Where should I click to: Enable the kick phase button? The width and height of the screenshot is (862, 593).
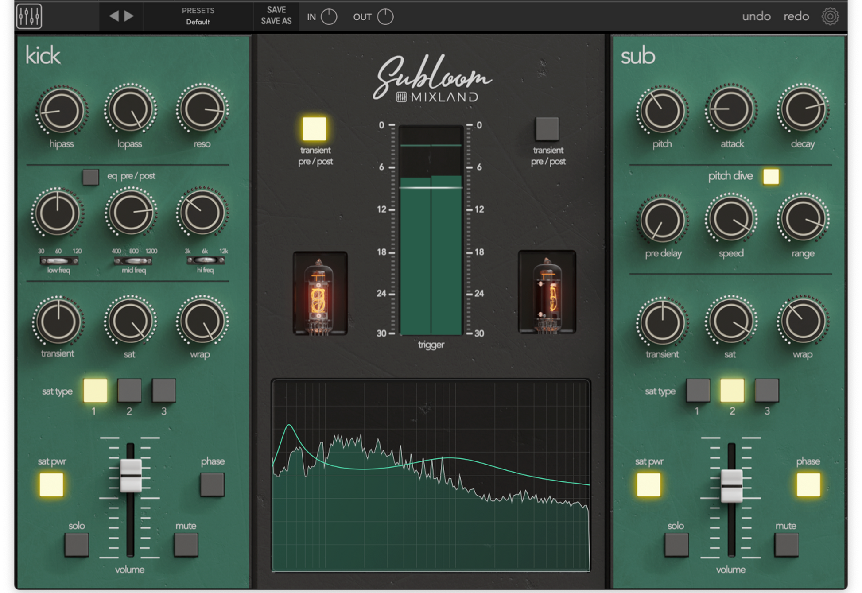[x=212, y=484]
